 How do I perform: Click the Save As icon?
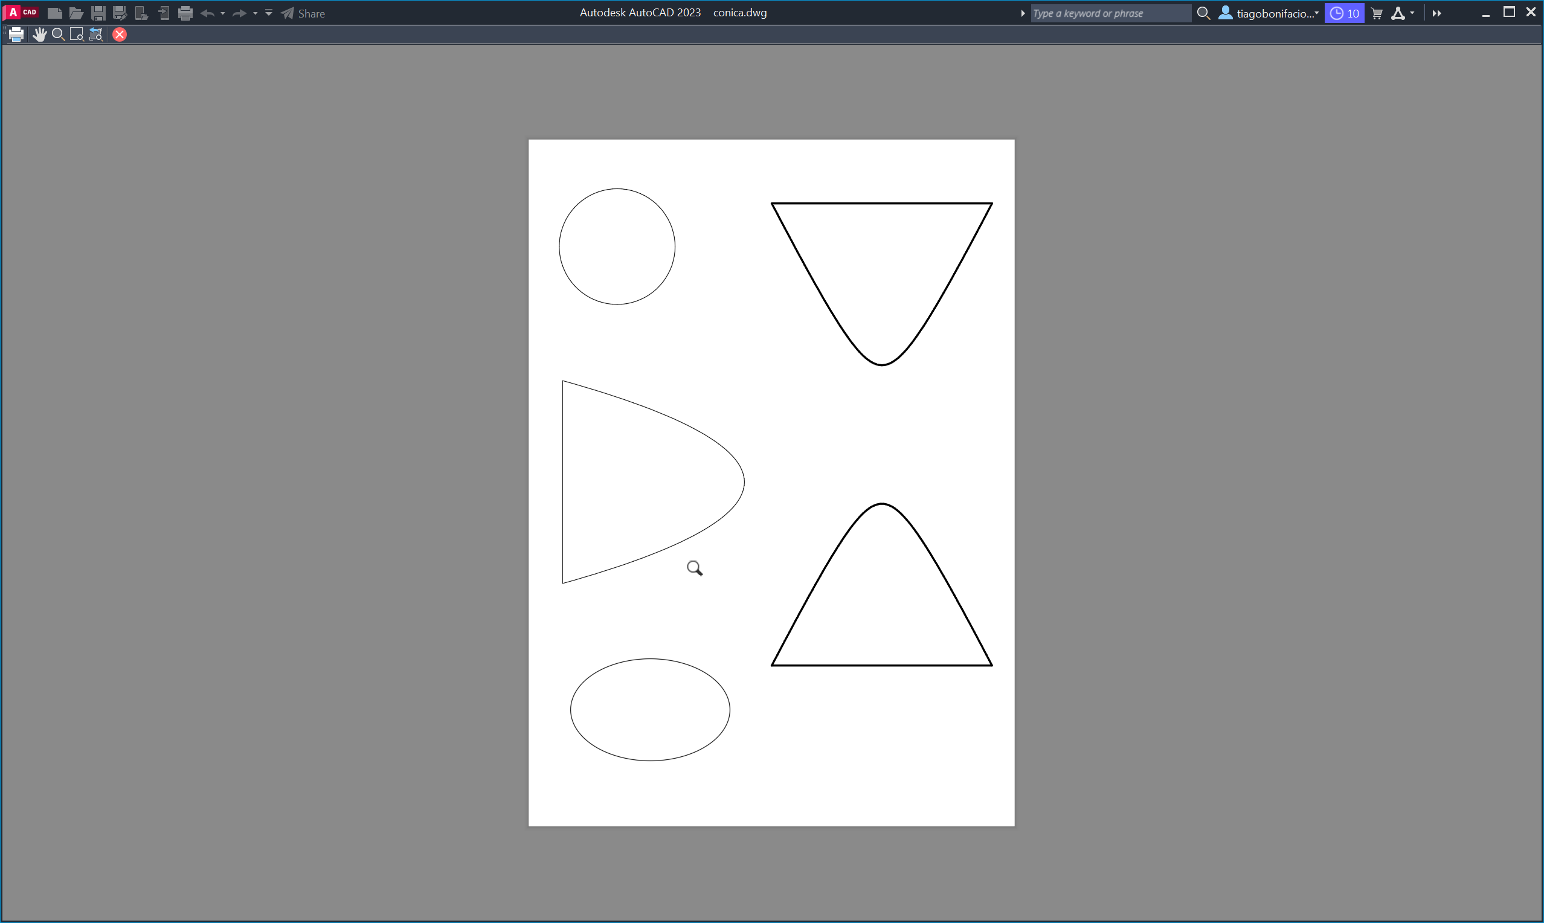[x=120, y=13]
